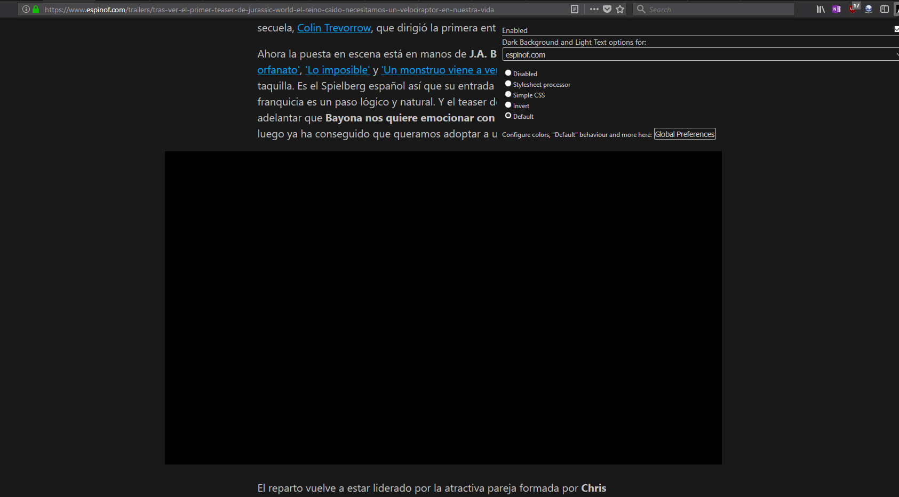Open the 'Lo imposible' link
Screen dimensions: 899x497
(x=337, y=70)
